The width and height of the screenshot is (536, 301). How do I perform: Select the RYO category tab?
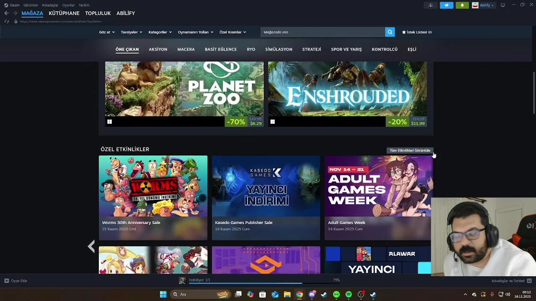tap(251, 49)
